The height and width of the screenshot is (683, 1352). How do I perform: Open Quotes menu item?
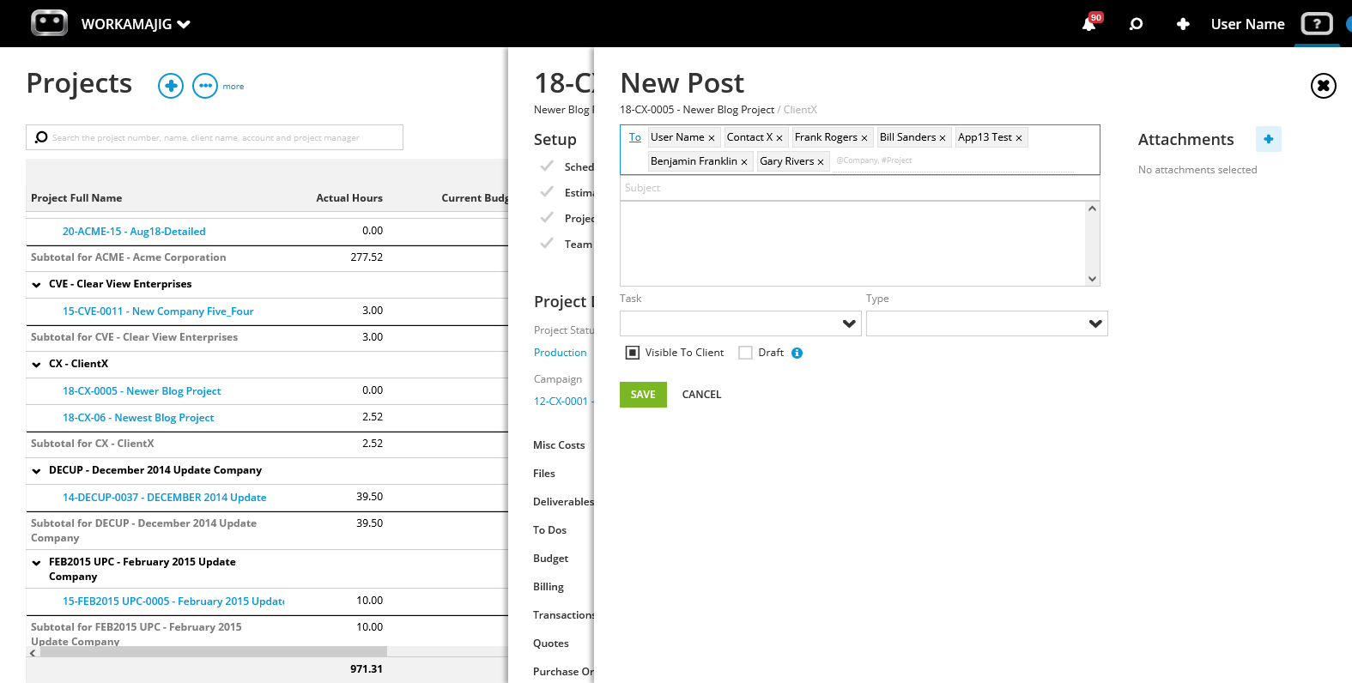[551, 644]
